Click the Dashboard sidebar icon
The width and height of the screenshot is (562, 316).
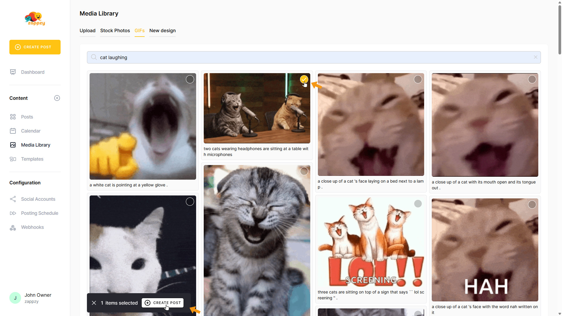(13, 72)
